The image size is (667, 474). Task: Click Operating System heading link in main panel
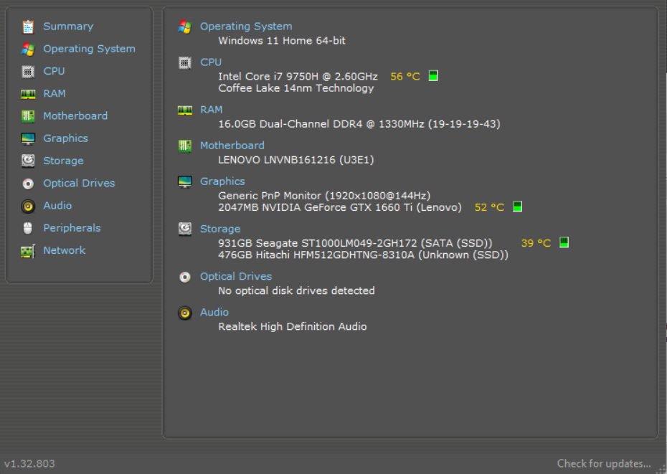(246, 27)
